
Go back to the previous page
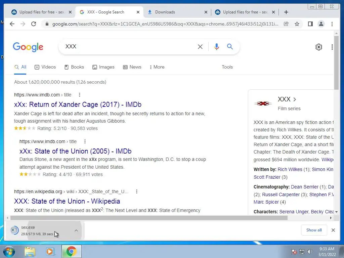click(x=12, y=24)
